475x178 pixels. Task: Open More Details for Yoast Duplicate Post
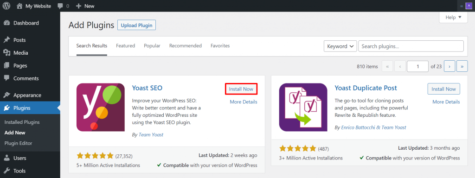click(x=446, y=102)
